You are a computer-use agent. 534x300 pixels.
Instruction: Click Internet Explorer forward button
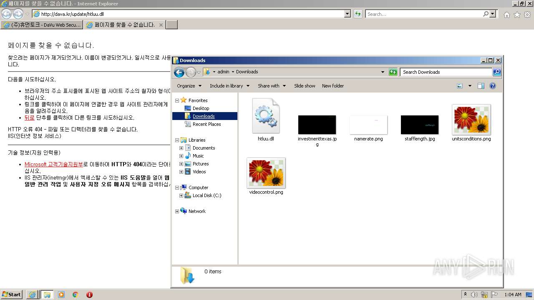tap(18, 14)
